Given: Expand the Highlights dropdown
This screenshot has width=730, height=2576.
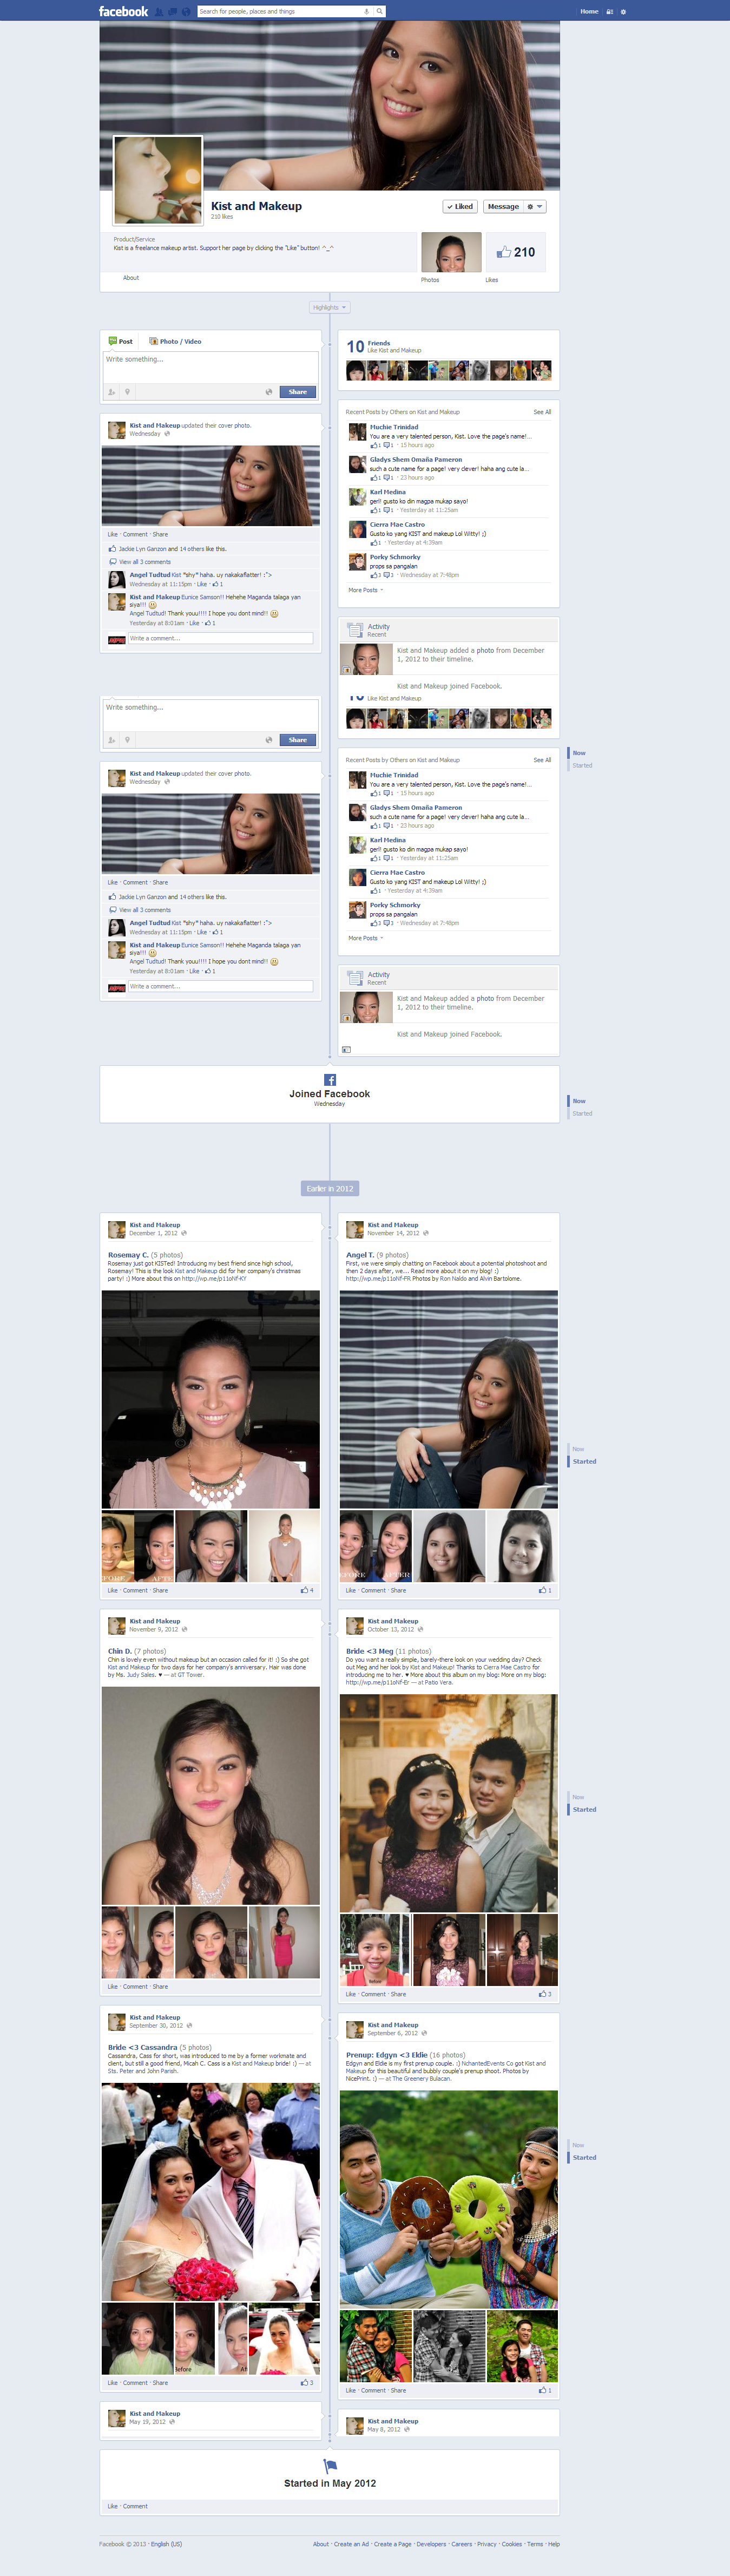Looking at the screenshot, I should tap(329, 307).
